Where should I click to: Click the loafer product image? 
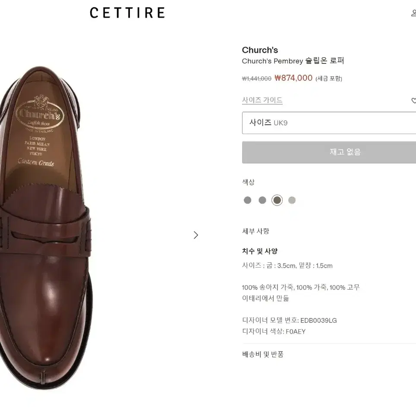[46, 228]
